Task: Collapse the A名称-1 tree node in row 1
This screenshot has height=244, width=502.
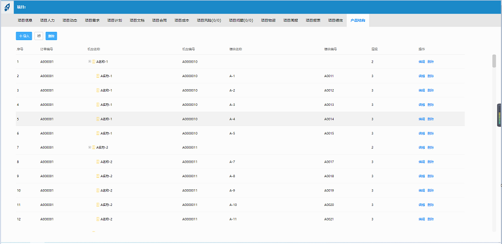Action: pos(90,62)
